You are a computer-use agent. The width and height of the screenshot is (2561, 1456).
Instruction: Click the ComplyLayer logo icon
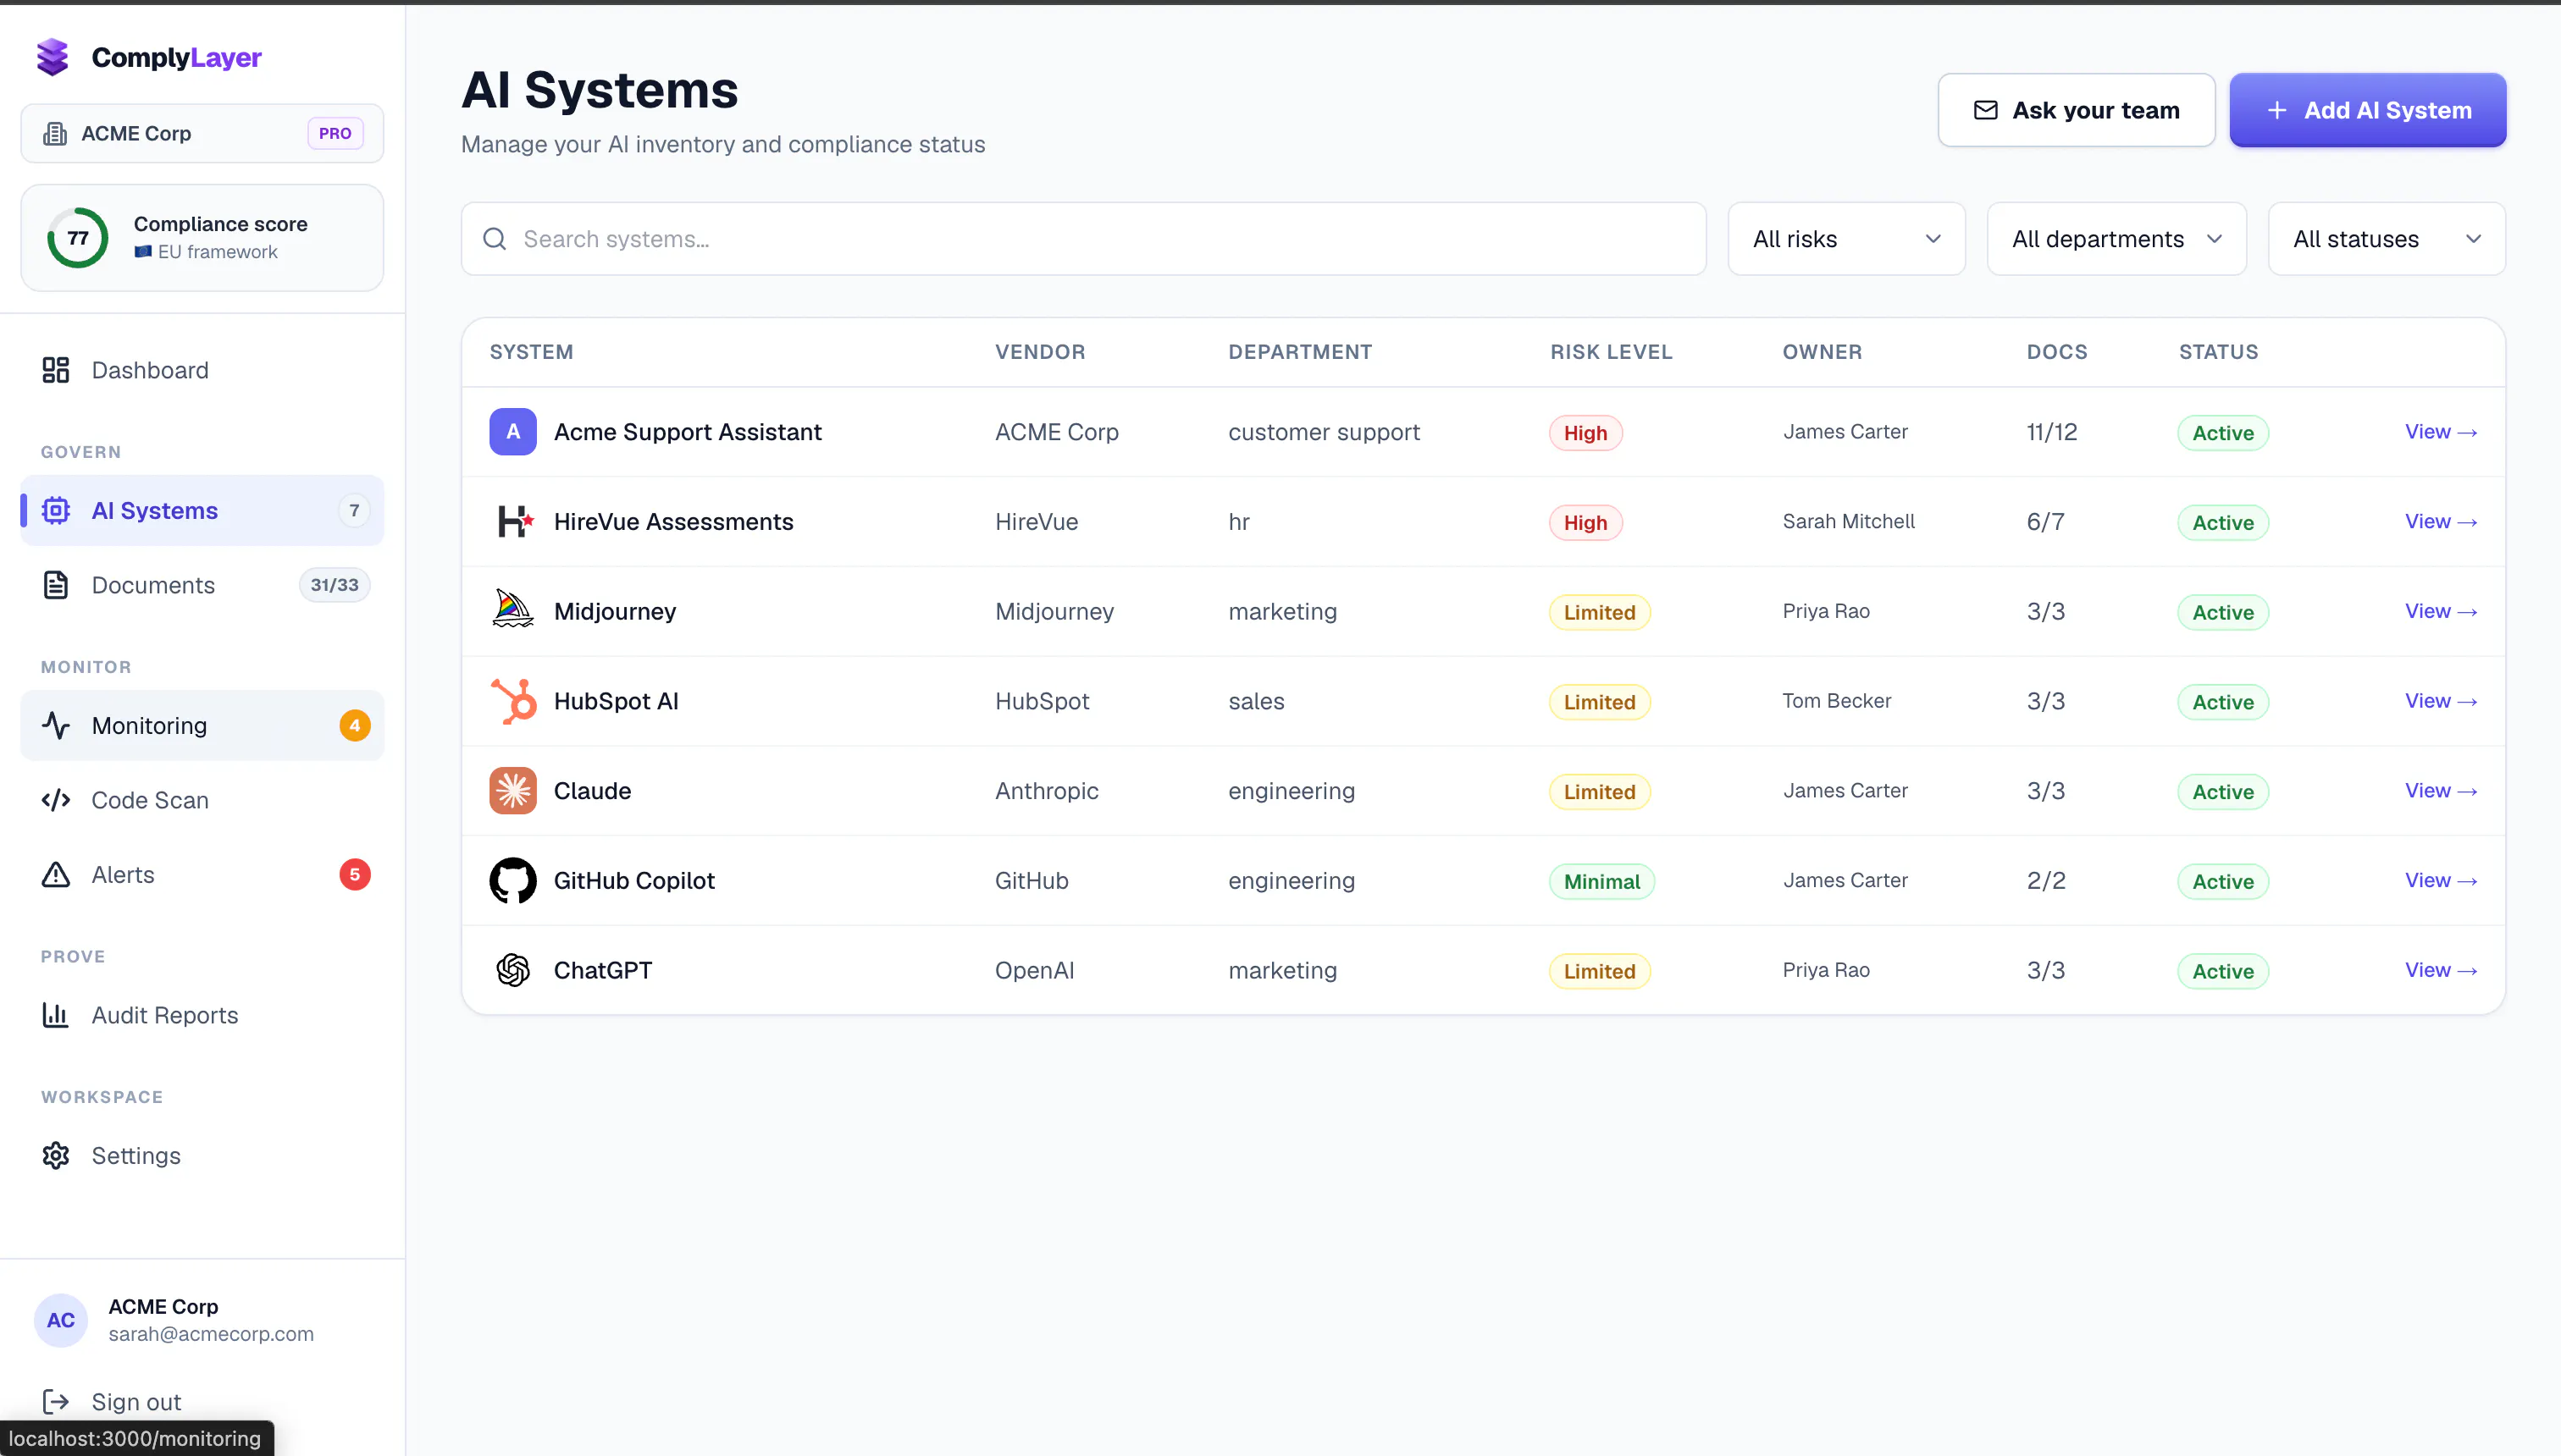[53, 57]
